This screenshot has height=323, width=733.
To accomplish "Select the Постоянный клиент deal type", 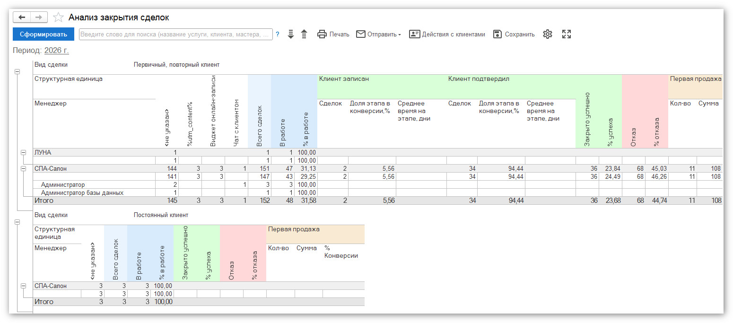I will [161, 215].
